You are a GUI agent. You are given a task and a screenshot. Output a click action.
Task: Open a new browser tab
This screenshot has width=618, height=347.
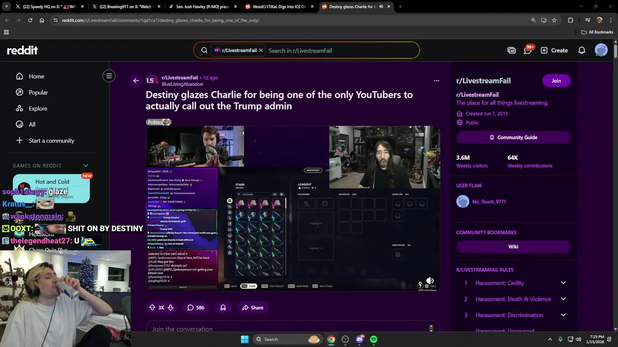400,7
